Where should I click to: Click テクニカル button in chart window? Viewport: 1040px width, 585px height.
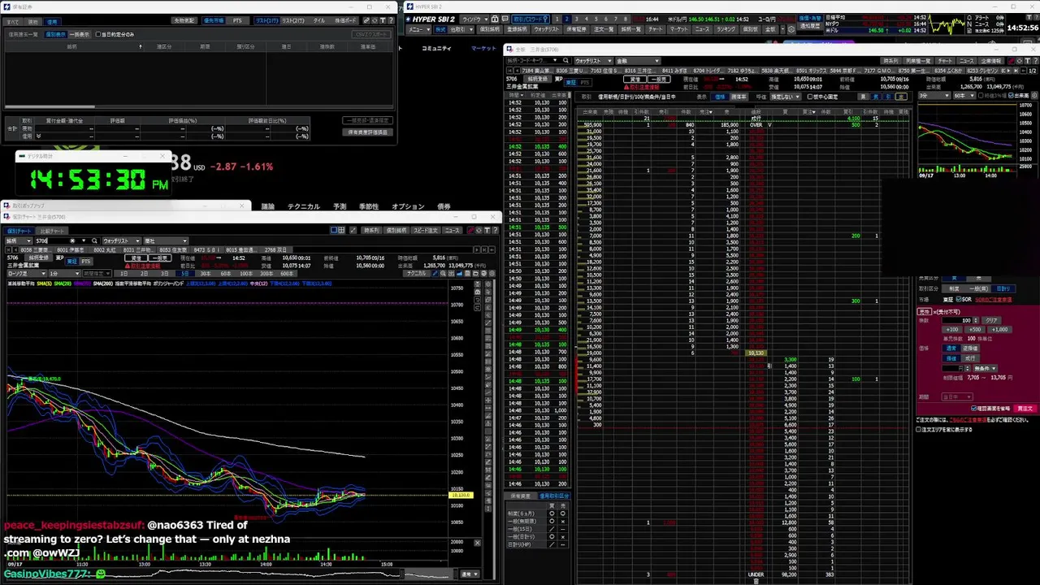coord(416,273)
